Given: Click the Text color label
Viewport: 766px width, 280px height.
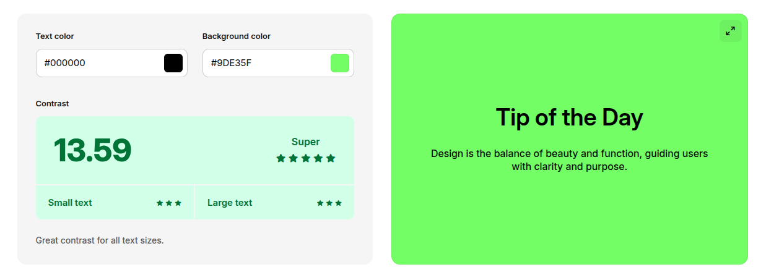Looking at the screenshot, I should 54,36.
